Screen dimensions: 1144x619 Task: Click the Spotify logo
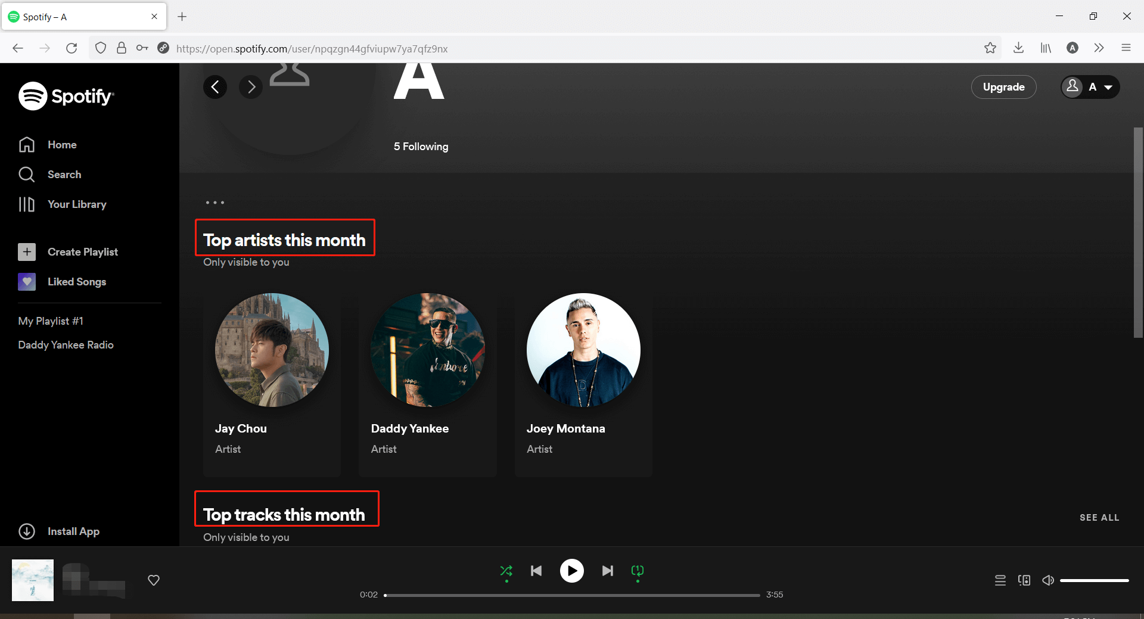coord(66,96)
